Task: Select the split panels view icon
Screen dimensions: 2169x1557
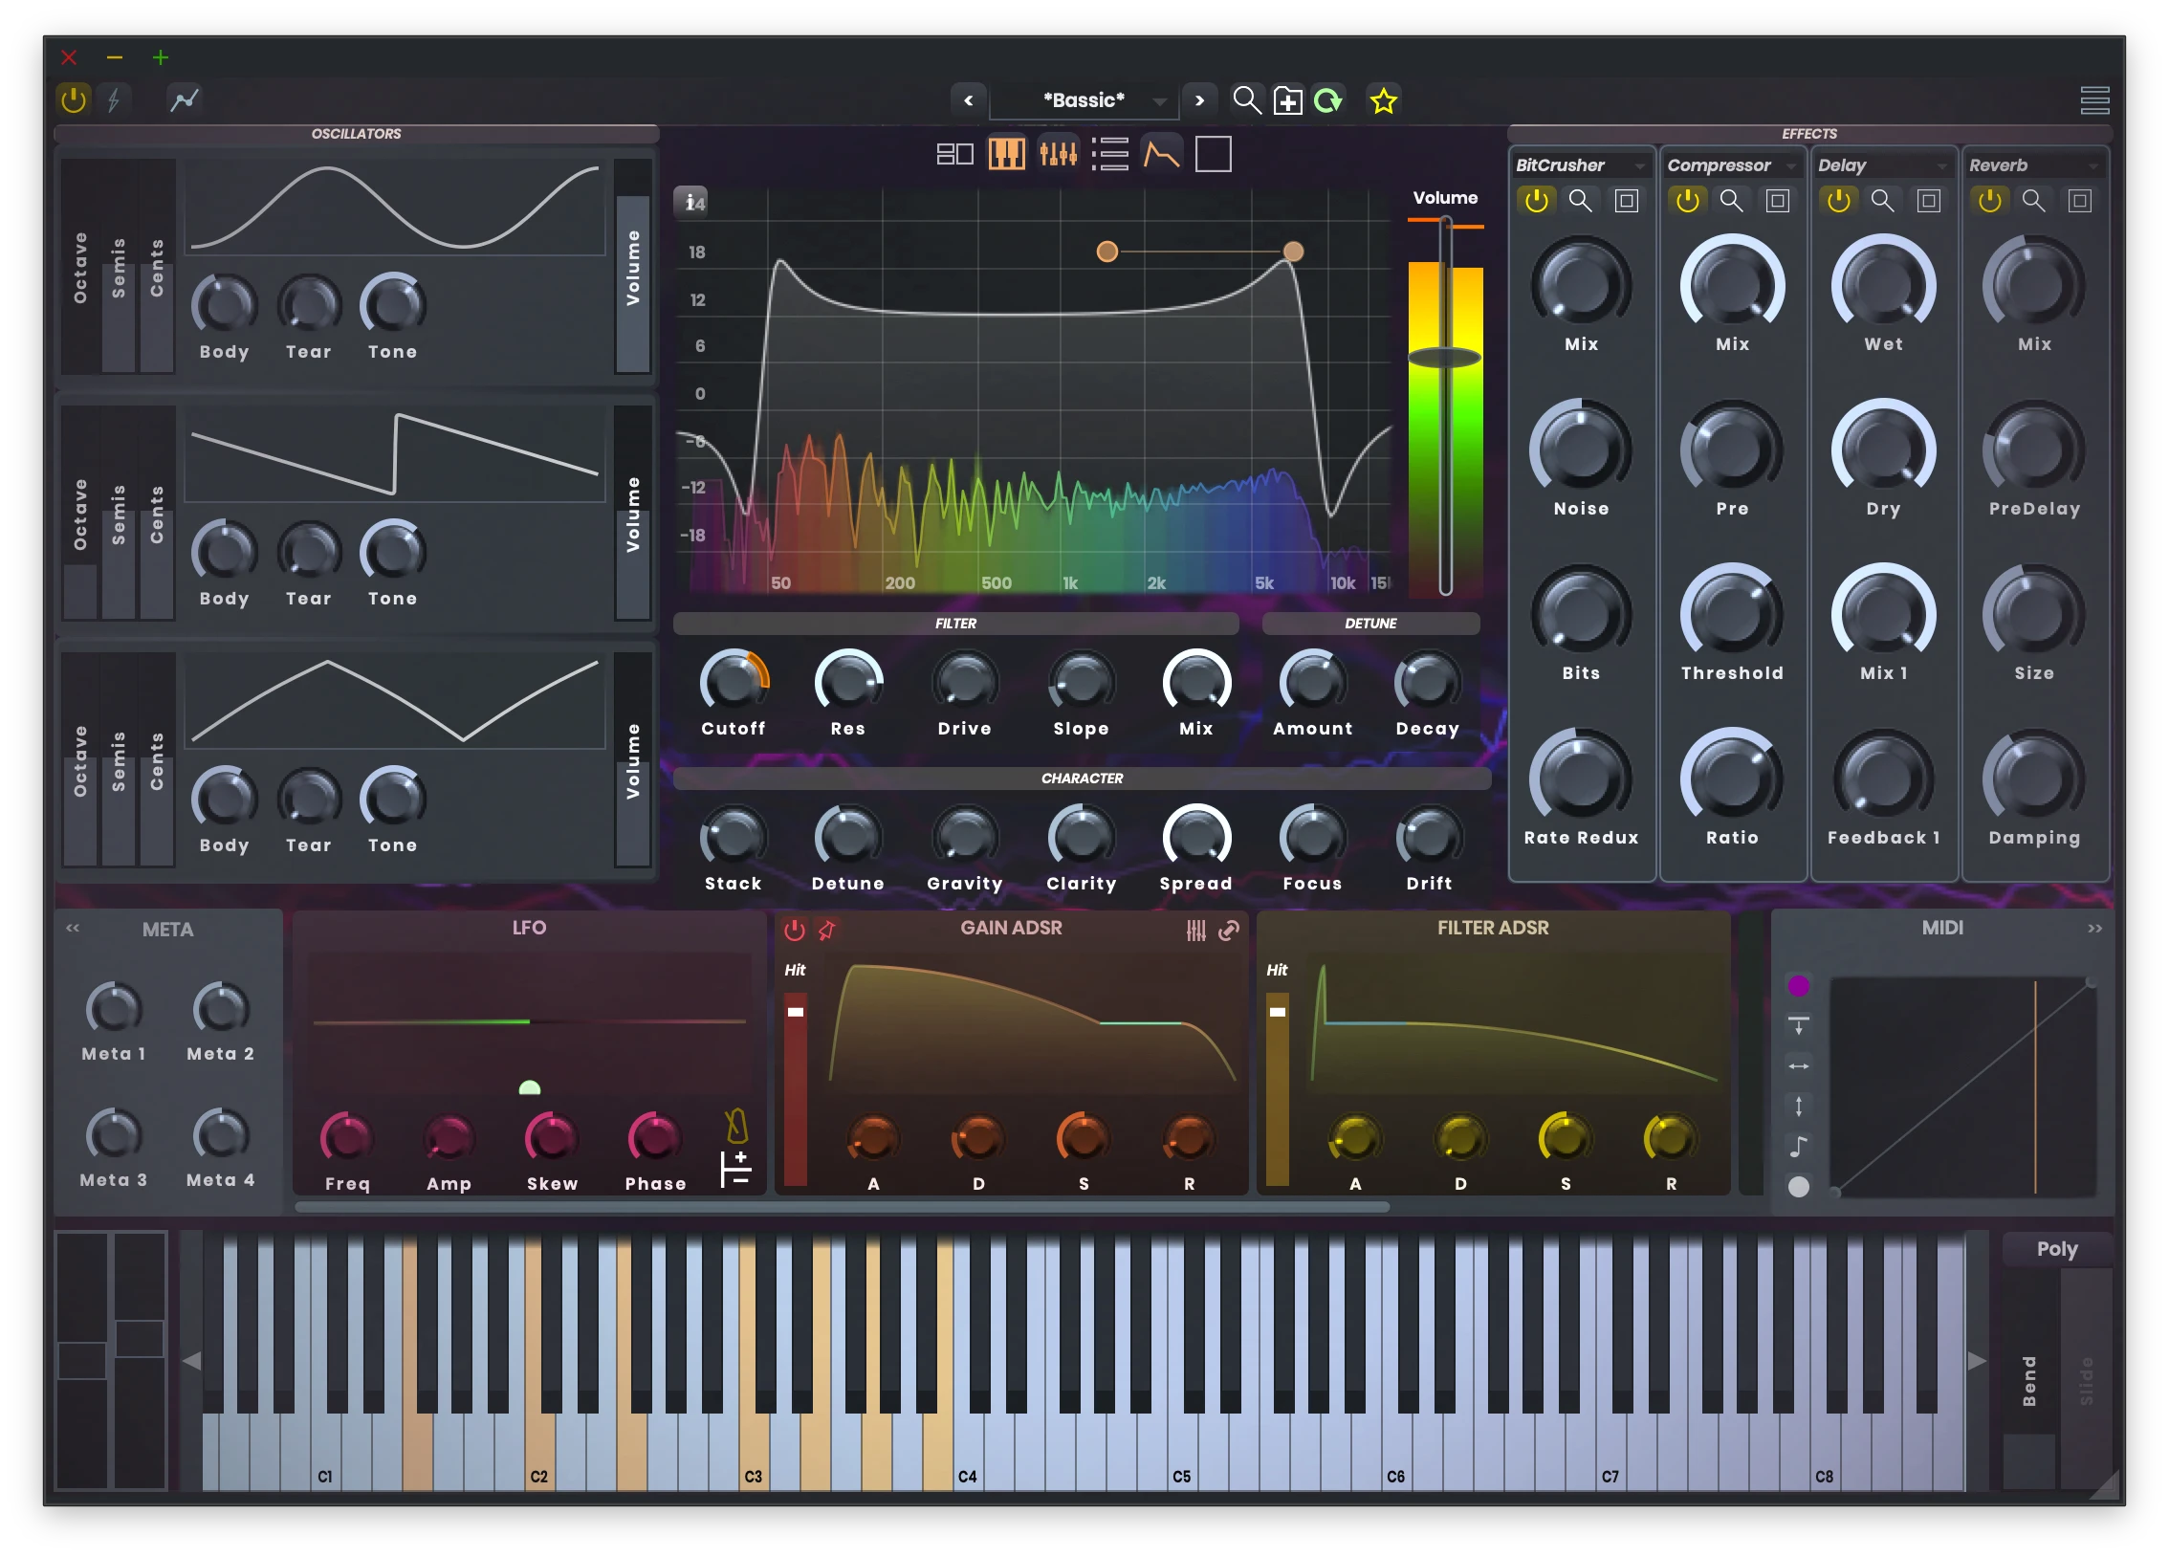Action: 954,153
